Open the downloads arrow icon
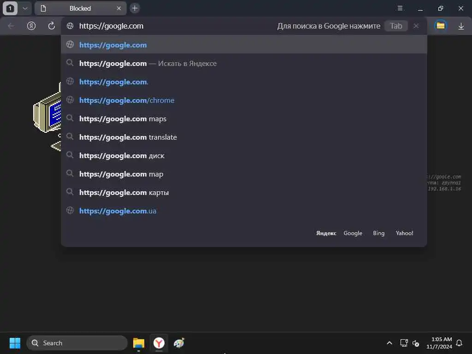This screenshot has width=472, height=354. pos(461,26)
